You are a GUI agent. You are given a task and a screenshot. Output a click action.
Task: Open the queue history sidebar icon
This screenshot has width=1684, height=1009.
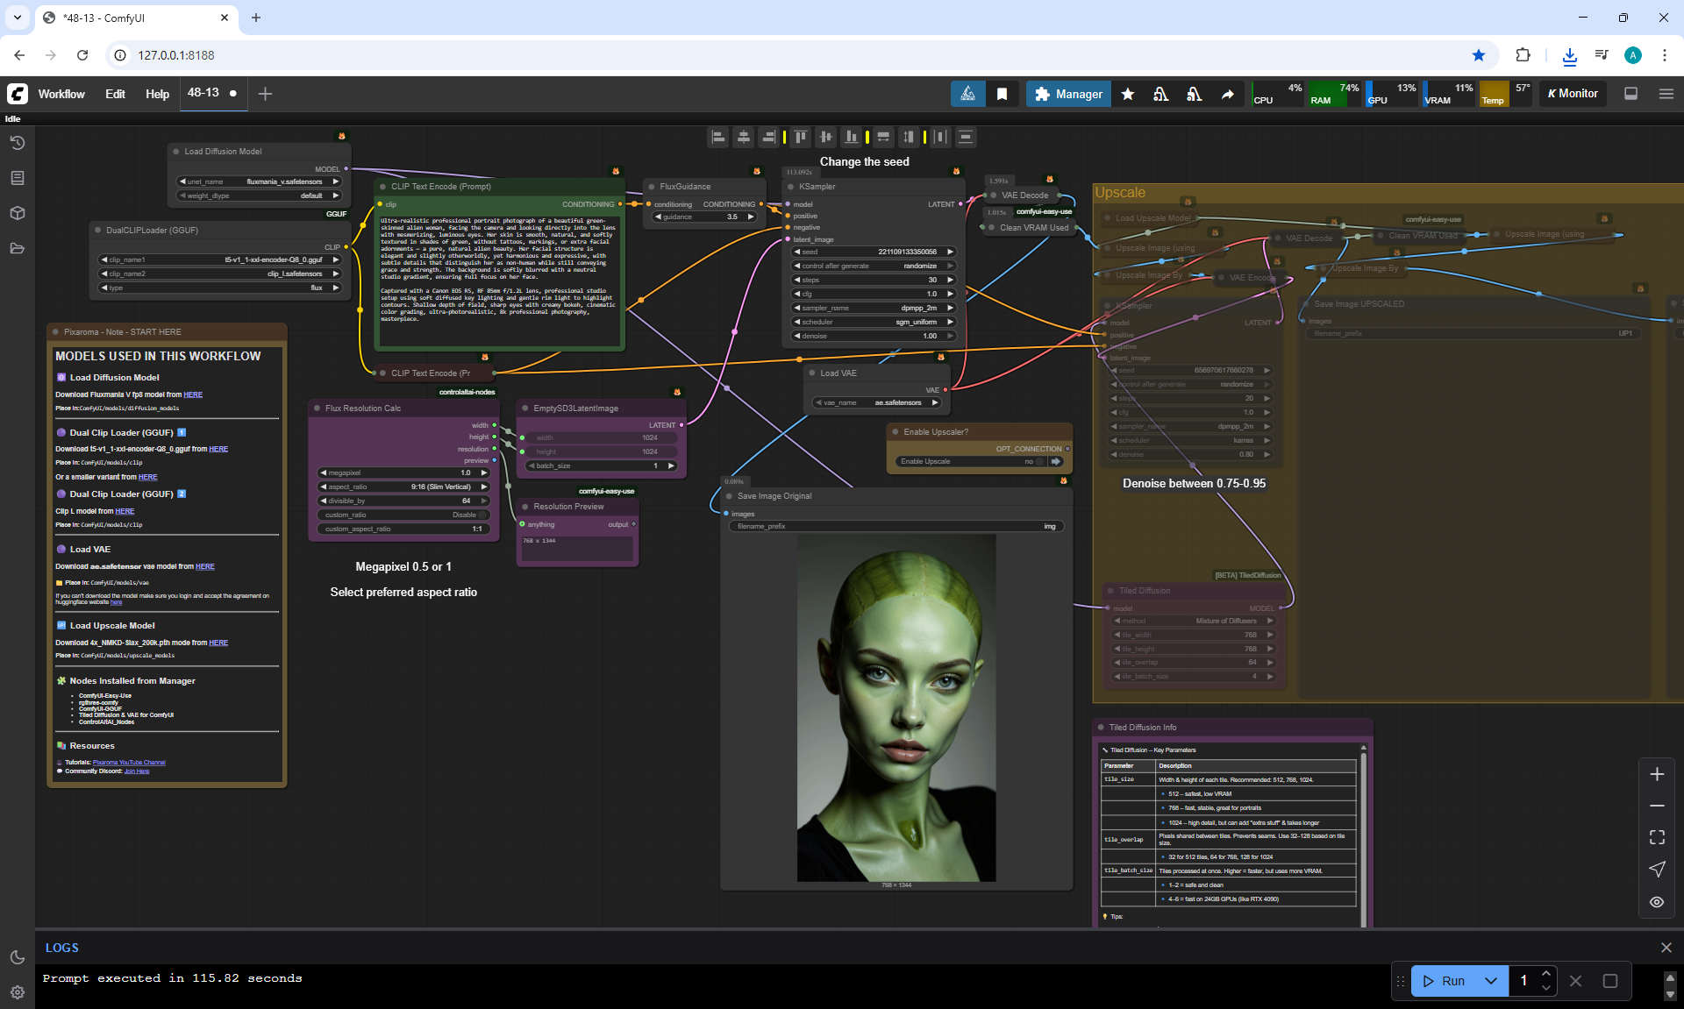pyautogui.click(x=17, y=143)
